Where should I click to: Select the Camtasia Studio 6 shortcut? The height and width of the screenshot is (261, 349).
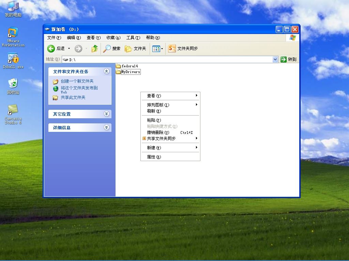coord(13,114)
